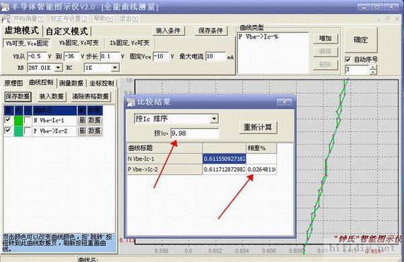404x262 pixels.
Task: Toggle visibility checkbox for N Vbe-Ic-1
Action: 8,120
